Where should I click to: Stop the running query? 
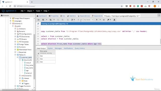pyautogui.click(x=104, y=20)
